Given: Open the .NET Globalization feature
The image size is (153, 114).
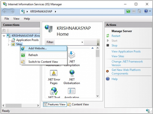Looking at the screenshot, I should [72, 77].
